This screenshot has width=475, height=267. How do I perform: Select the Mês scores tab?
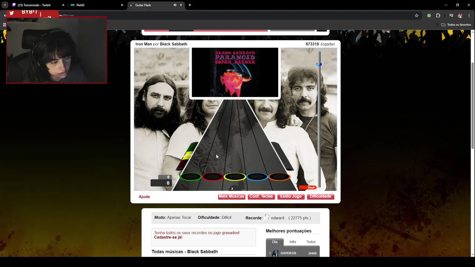click(293, 242)
